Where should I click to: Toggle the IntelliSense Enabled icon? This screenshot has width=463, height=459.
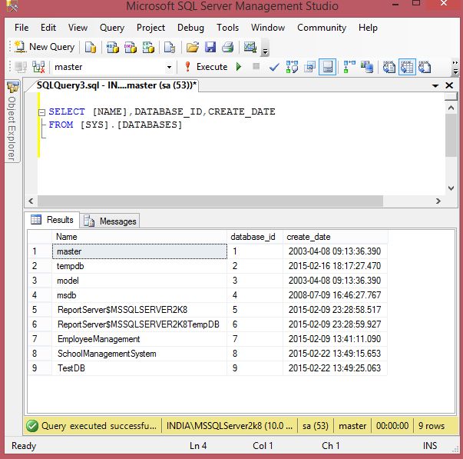[x=327, y=67]
